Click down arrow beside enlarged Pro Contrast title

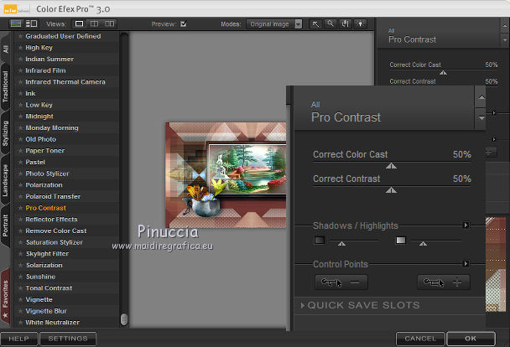pos(481,118)
